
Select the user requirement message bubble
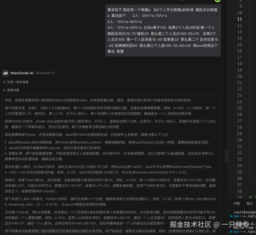pos(163,30)
